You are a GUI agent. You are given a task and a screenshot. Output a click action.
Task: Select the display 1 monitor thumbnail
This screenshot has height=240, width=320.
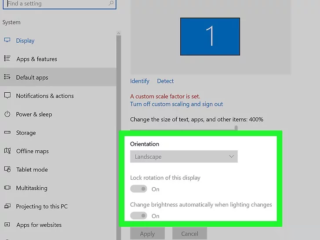[210, 36]
